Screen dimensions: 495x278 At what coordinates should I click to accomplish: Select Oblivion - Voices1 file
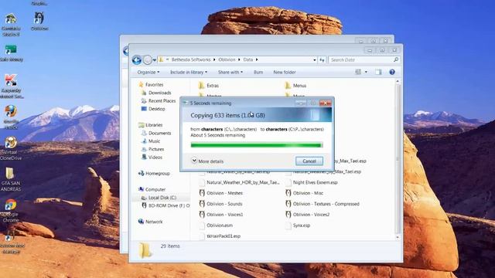(x=221, y=215)
